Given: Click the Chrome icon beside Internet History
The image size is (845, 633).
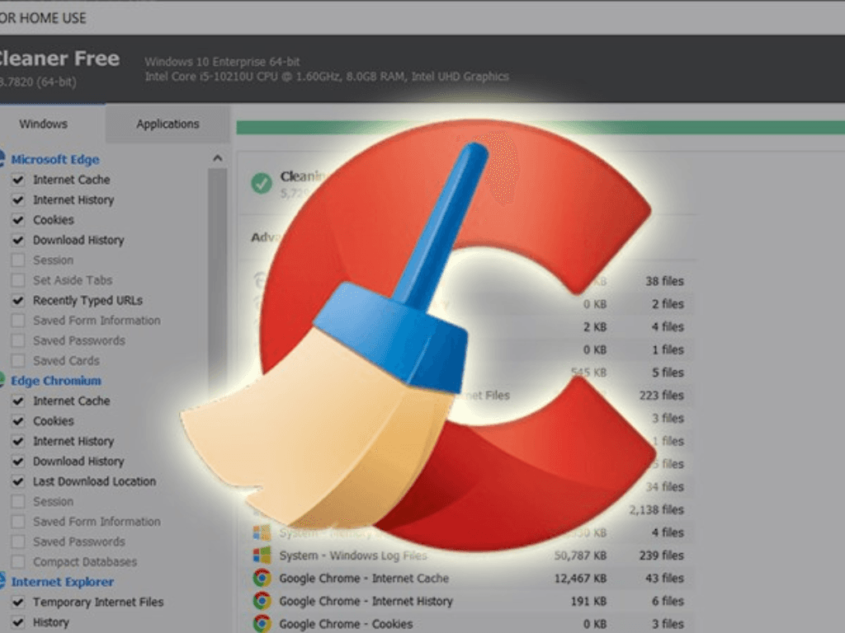Looking at the screenshot, I should click(262, 602).
